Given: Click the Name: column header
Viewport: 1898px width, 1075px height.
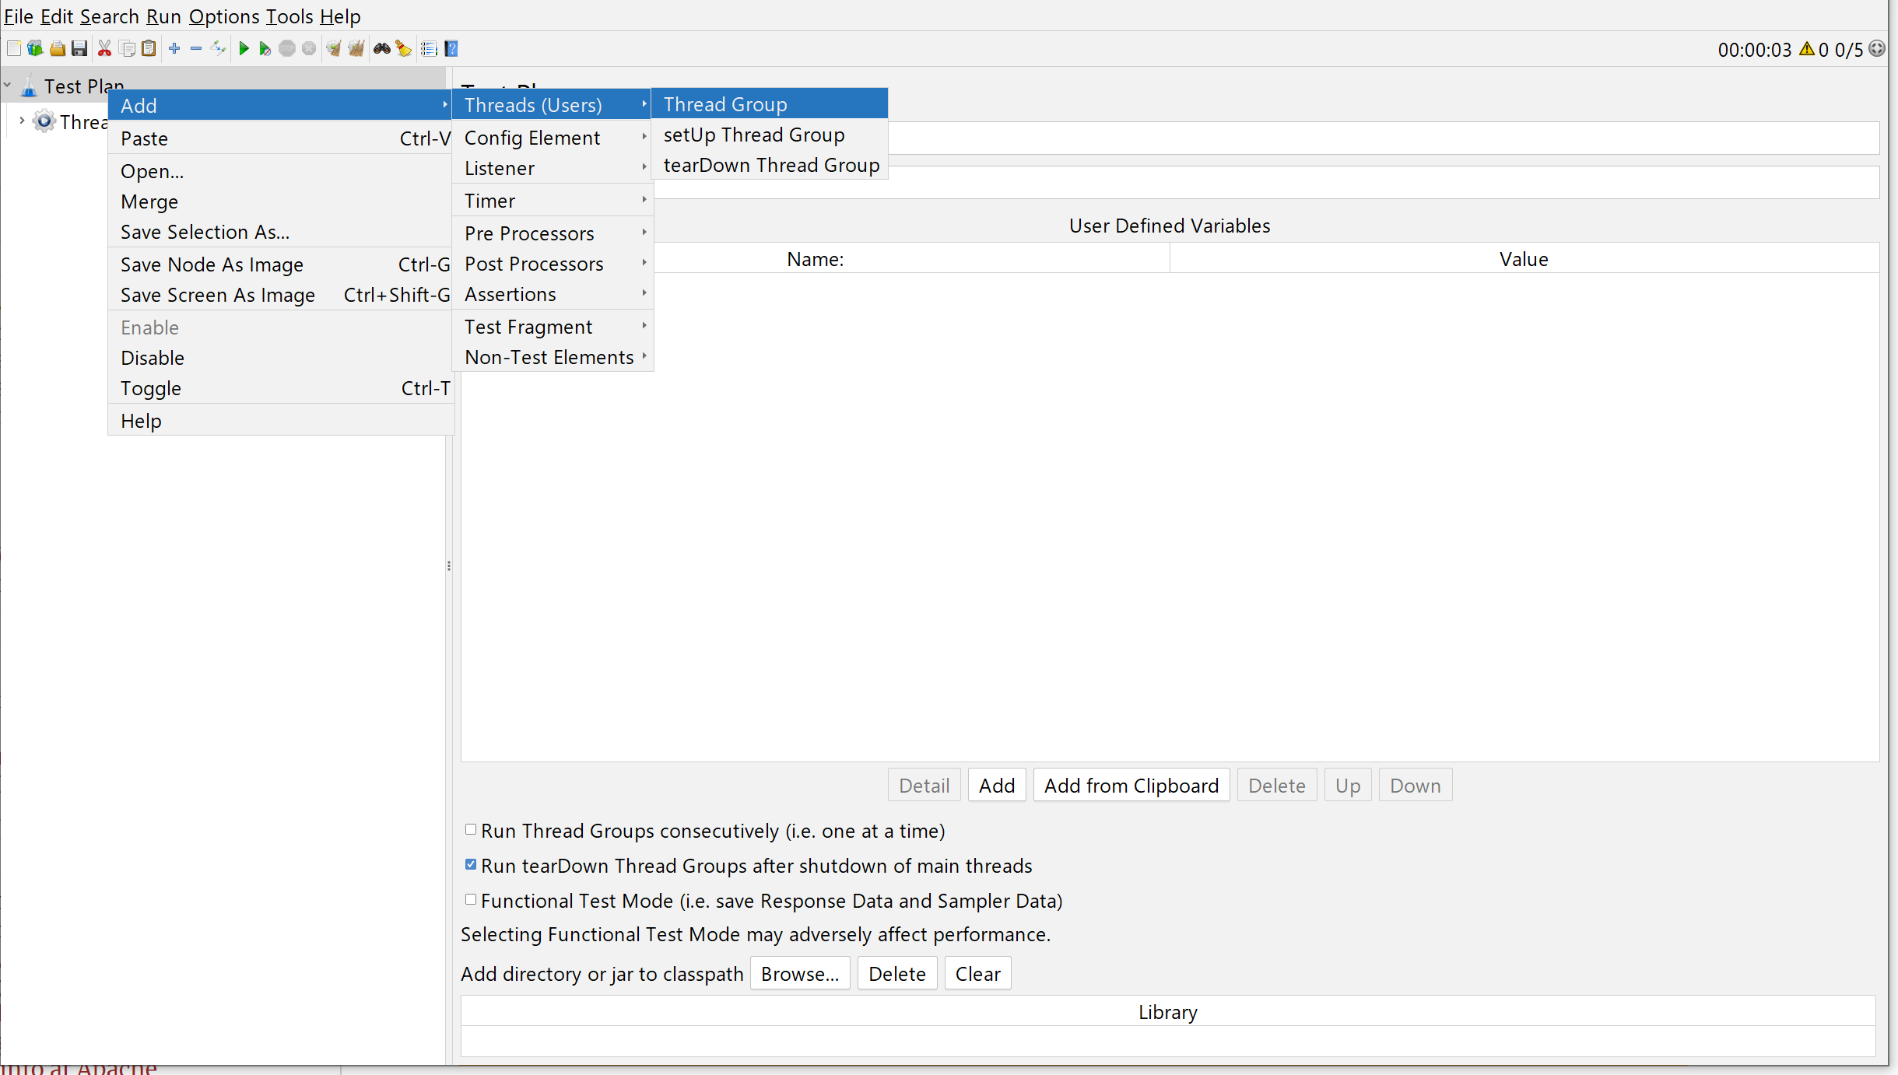Looking at the screenshot, I should click(815, 259).
